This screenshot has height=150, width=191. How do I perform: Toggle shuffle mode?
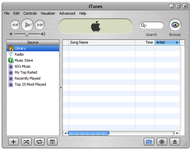pos(26,142)
